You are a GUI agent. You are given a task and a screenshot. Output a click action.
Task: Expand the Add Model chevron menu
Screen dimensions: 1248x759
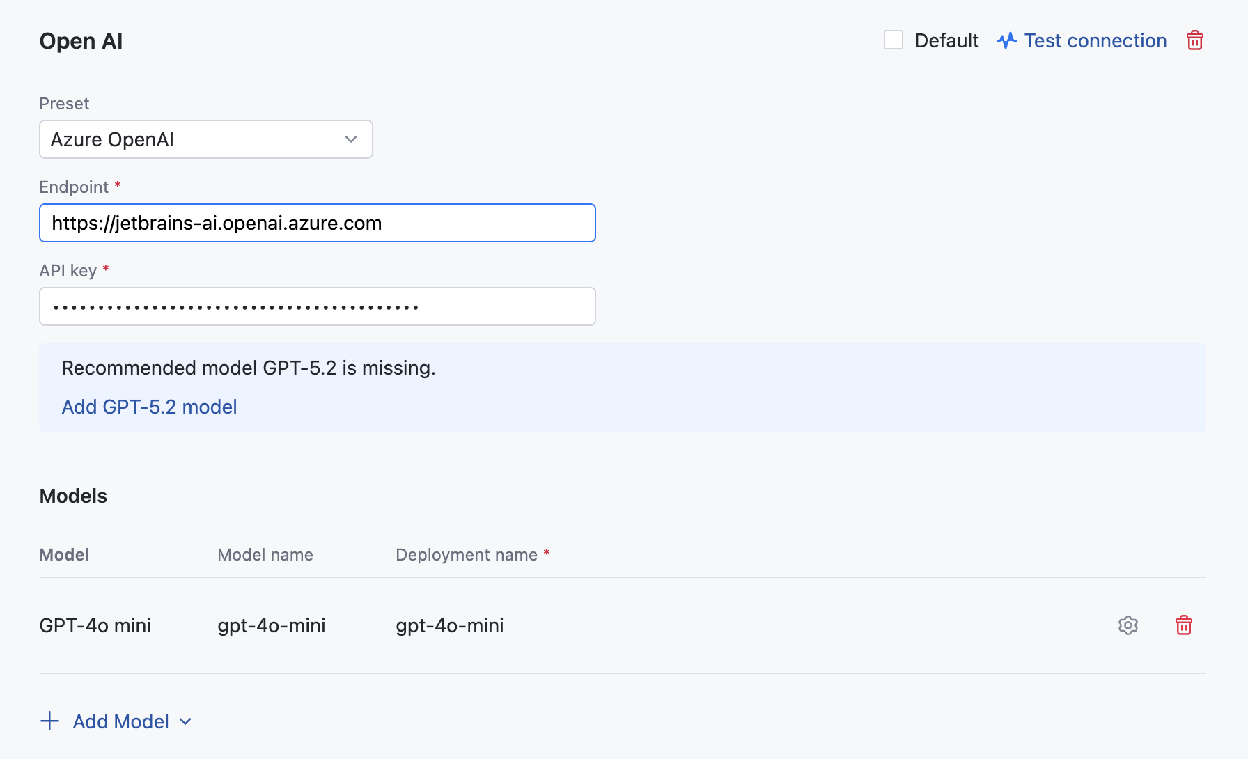[185, 721]
